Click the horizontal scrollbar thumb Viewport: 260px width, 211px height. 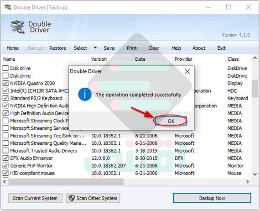point(66,182)
